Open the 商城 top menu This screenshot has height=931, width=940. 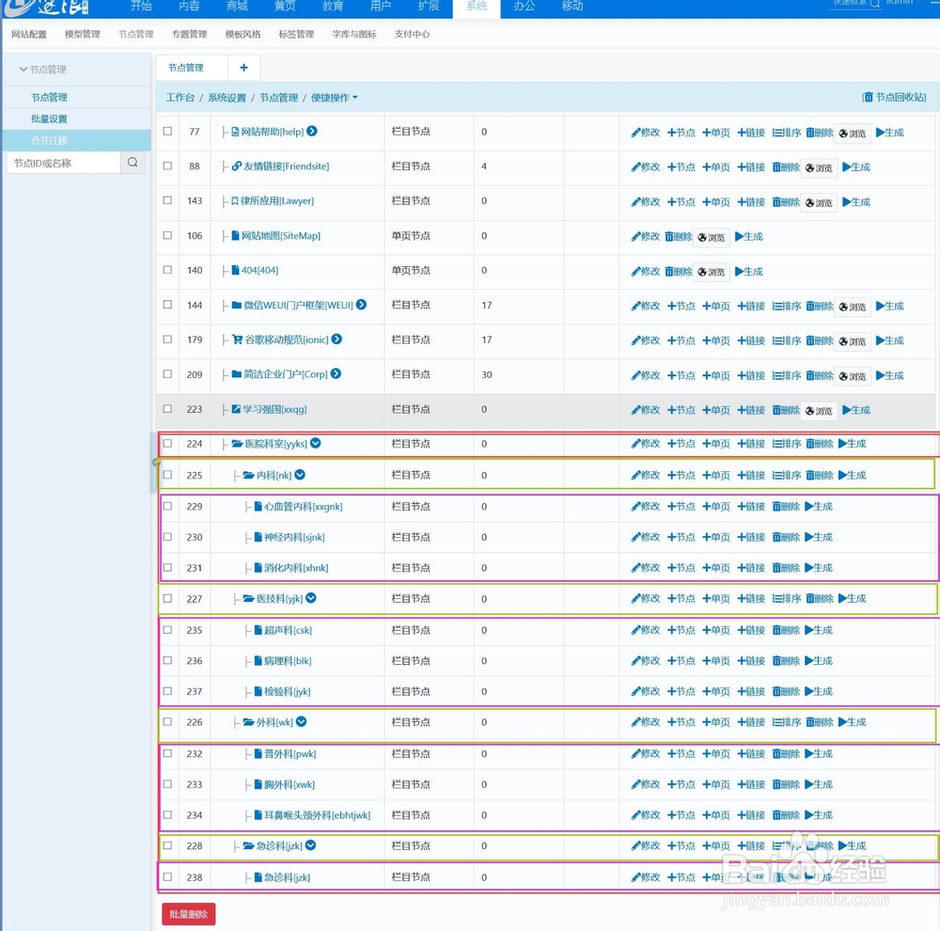click(237, 6)
